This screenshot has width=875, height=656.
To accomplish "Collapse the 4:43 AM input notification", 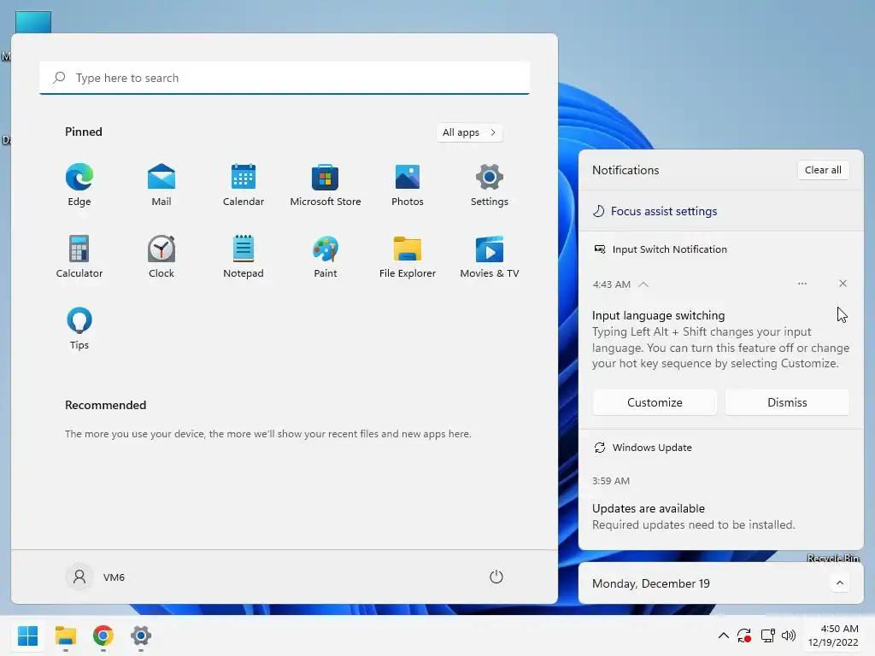I will (x=643, y=284).
